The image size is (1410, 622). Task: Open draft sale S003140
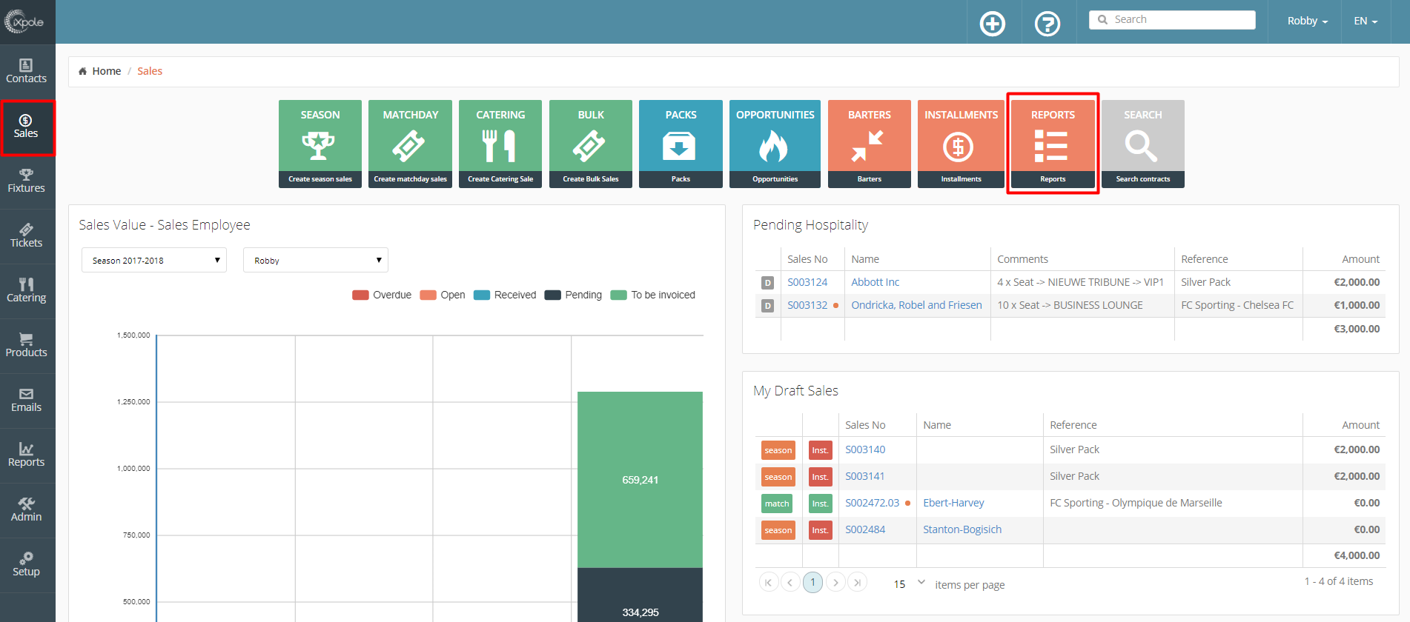pyautogui.click(x=865, y=449)
